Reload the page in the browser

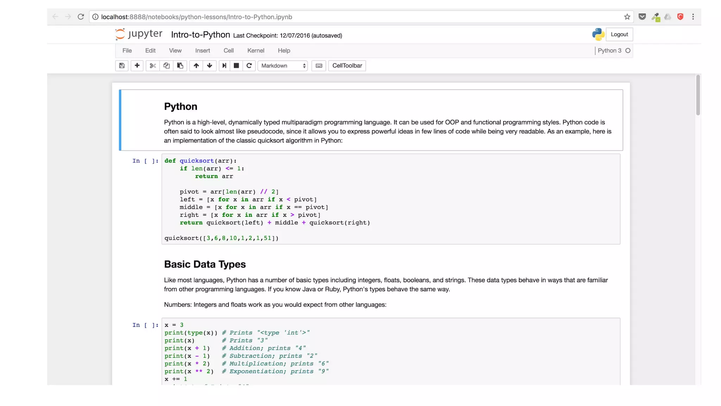tap(81, 17)
